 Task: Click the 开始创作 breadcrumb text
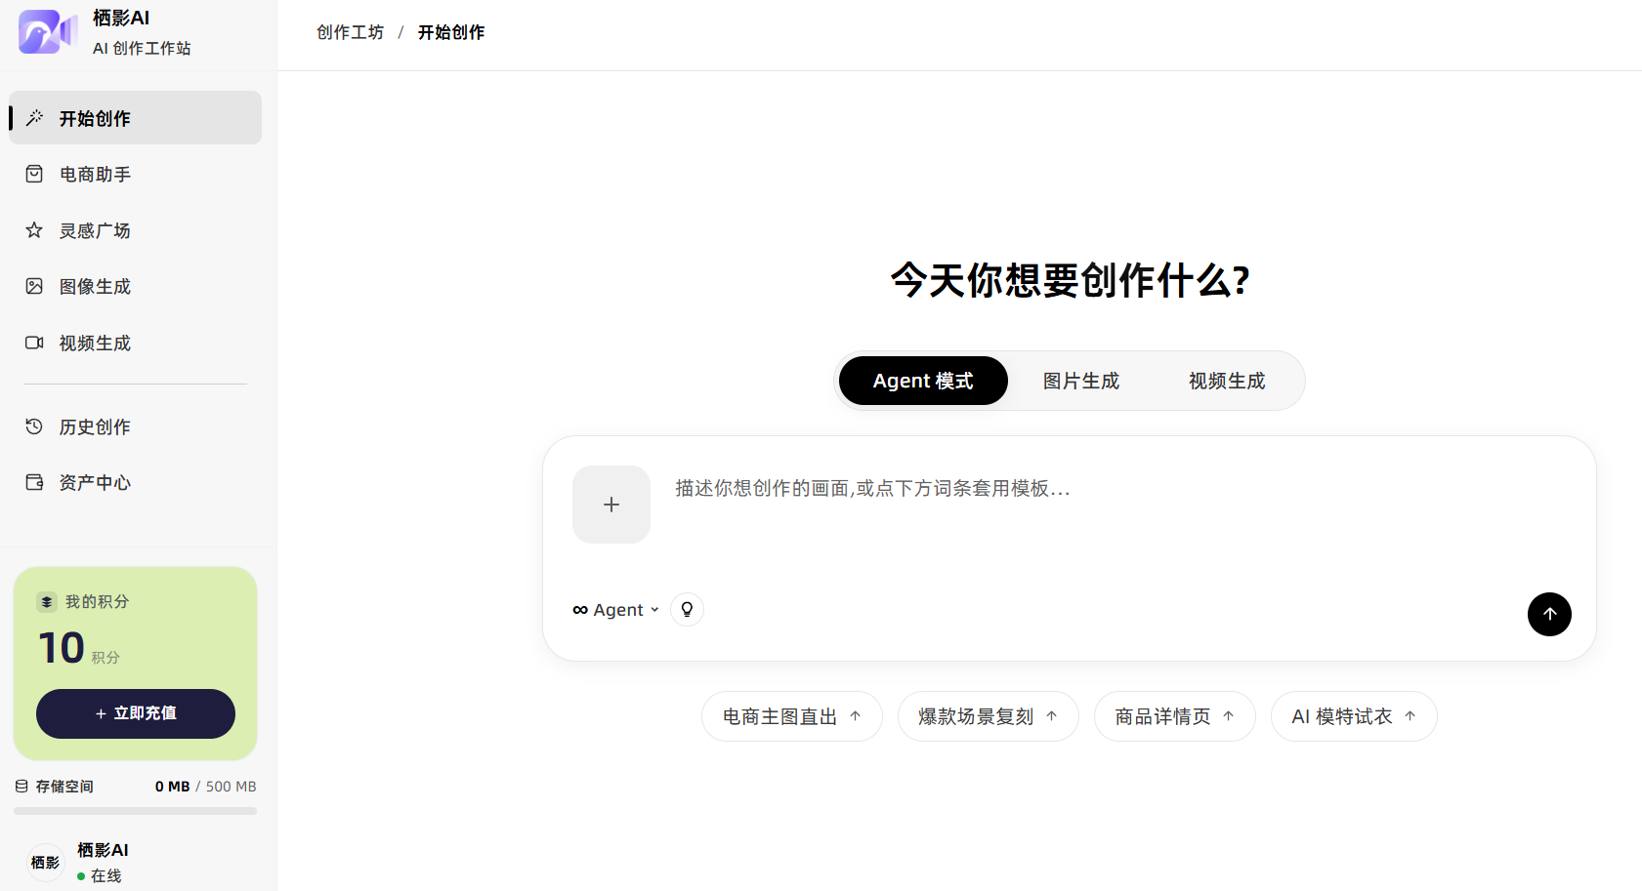[x=451, y=32]
